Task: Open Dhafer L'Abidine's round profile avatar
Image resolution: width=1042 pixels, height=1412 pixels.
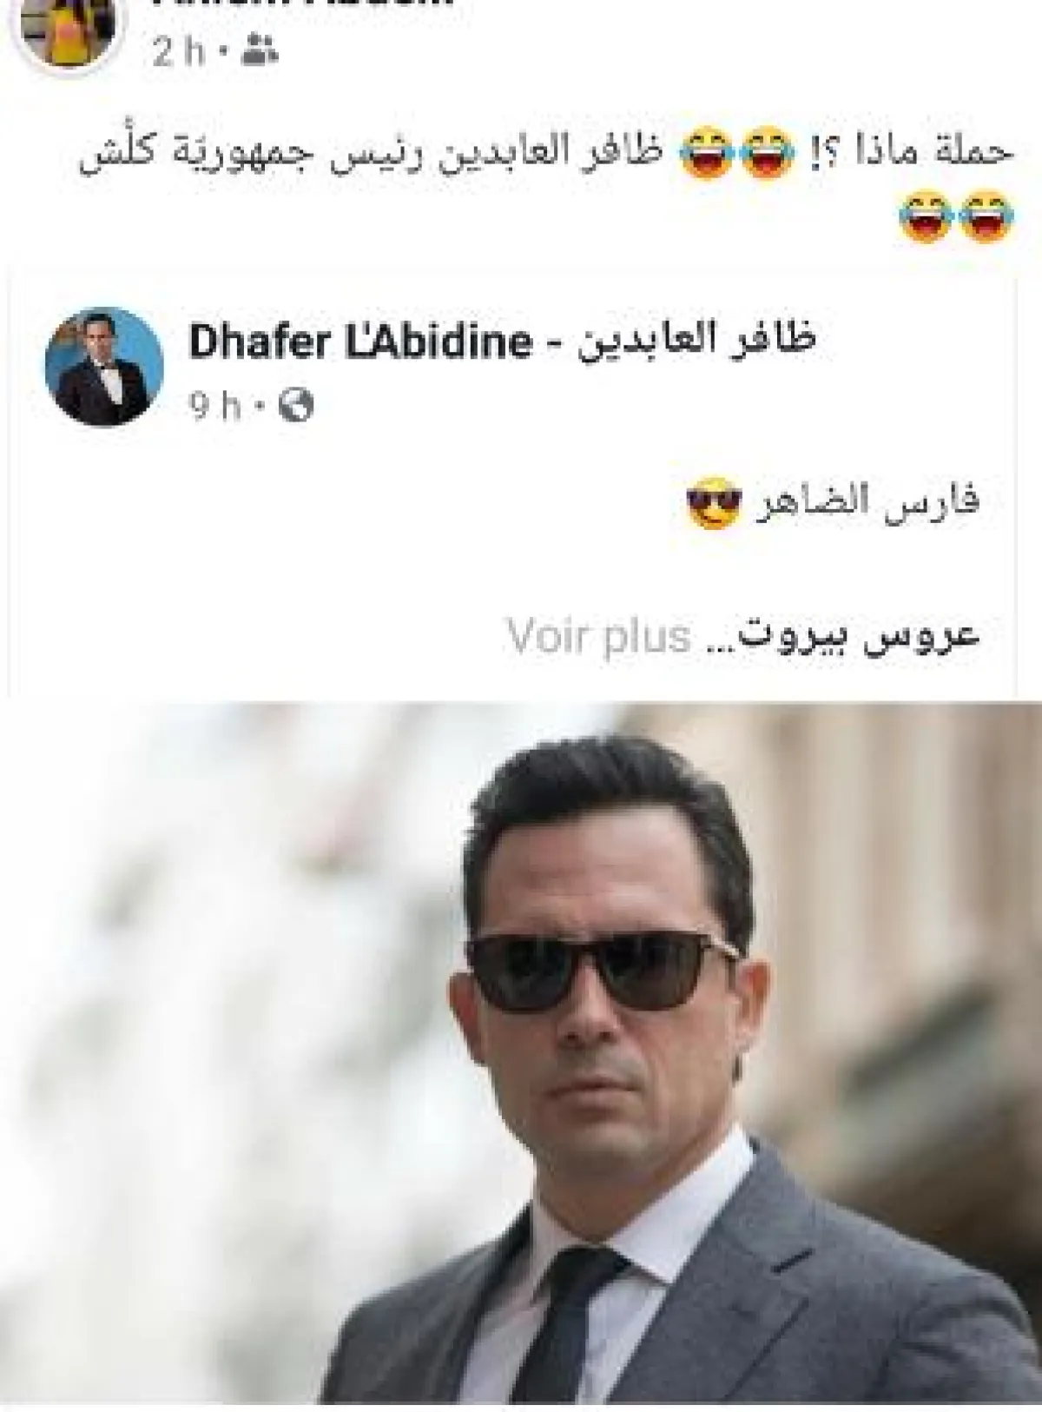Action: pyautogui.click(x=104, y=366)
